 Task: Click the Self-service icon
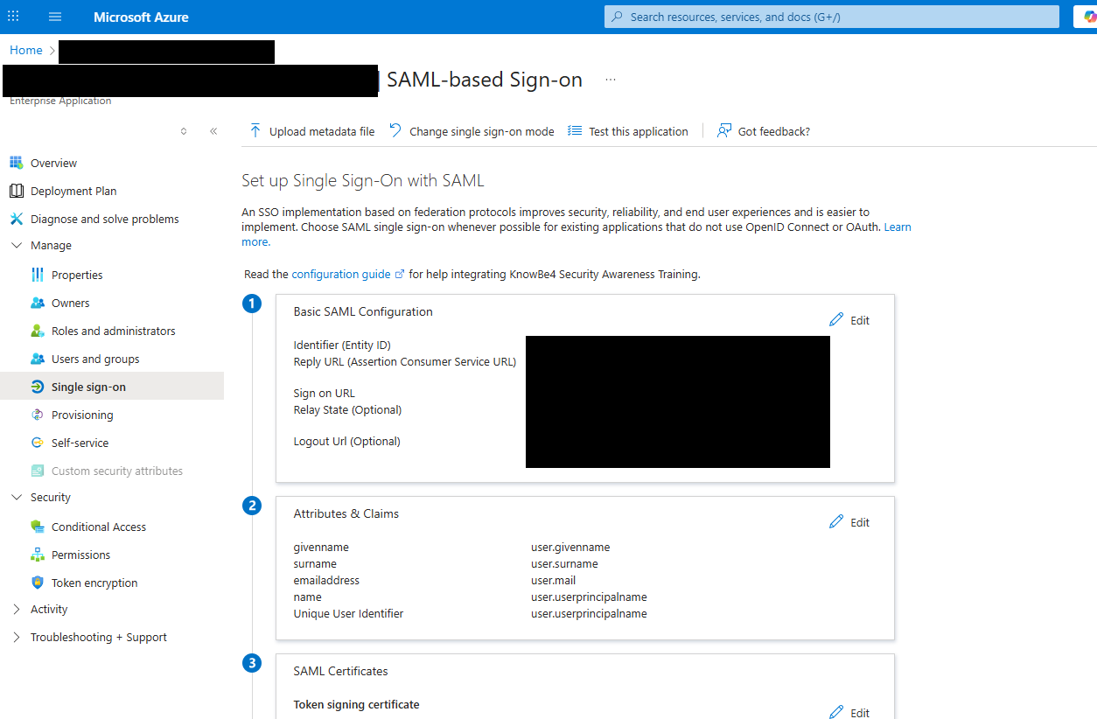click(37, 443)
